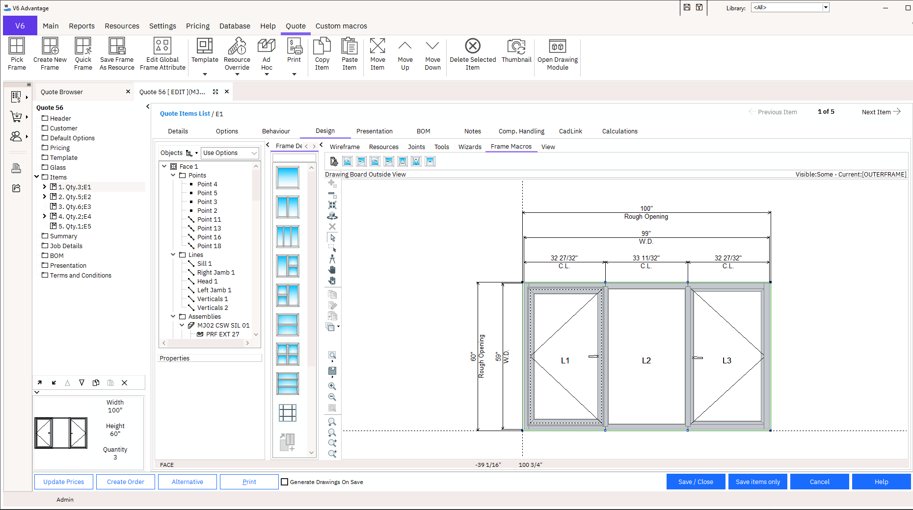The image size is (913, 510).
Task: Expand the item 2. Qty.5;E2
Action: tap(45, 197)
